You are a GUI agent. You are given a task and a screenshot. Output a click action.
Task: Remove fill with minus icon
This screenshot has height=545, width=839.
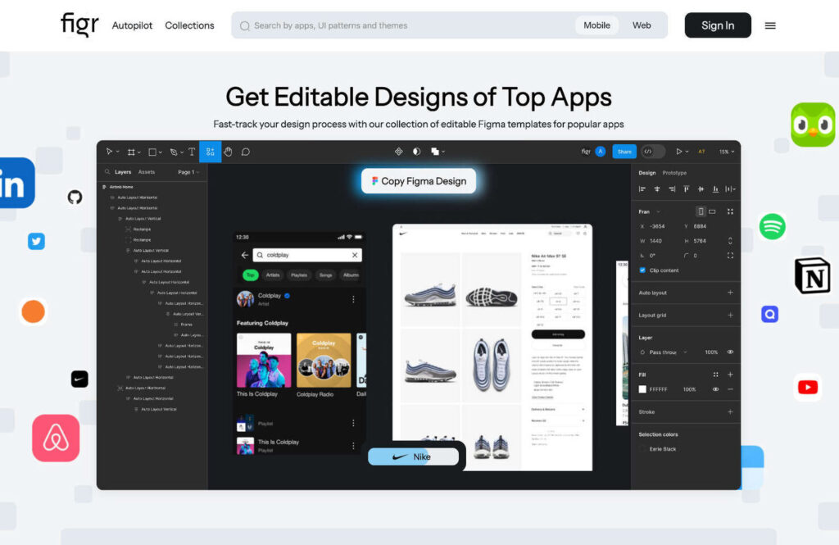[x=730, y=389]
